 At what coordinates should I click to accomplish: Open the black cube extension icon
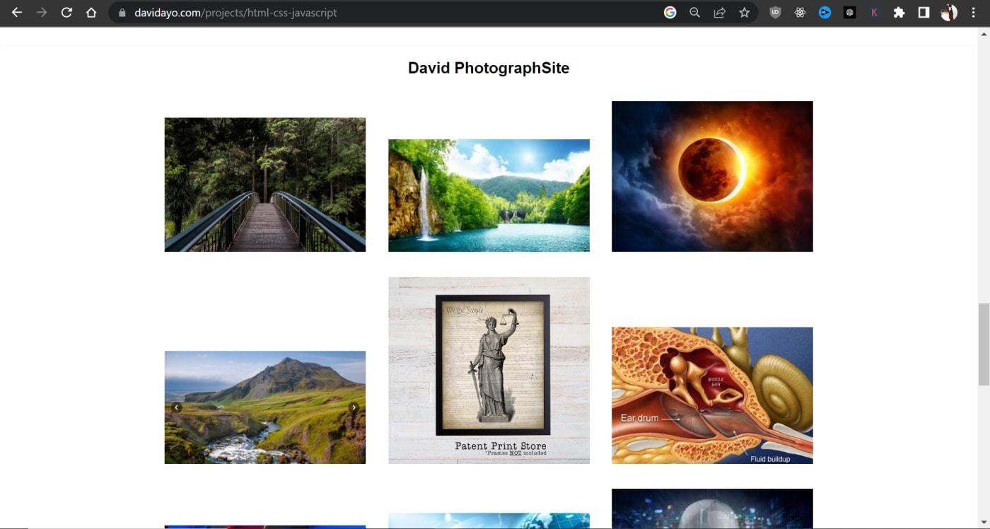(x=850, y=13)
